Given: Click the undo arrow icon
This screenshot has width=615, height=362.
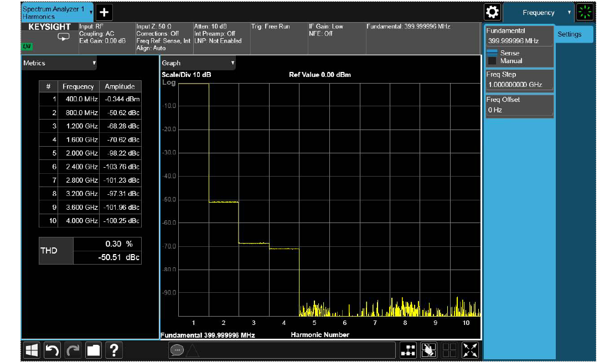Looking at the screenshot, I should [52, 350].
